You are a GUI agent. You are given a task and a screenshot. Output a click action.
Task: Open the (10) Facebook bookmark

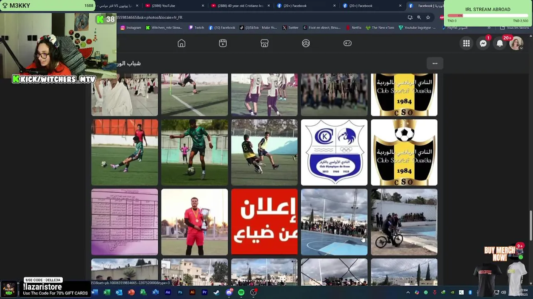(x=222, y=28)
